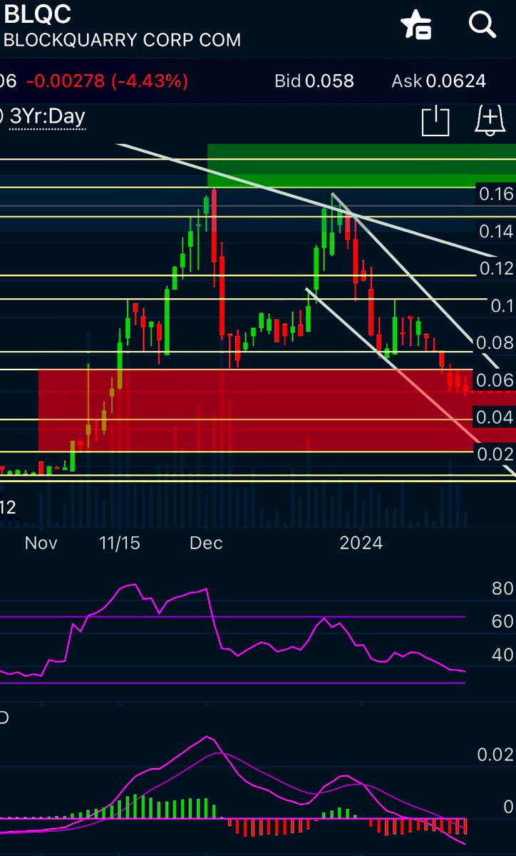This screenshot has width=516, height=856.
Task: Tap the BLOCKQUARRY CORP COM company name
Action: click(122, 40)
